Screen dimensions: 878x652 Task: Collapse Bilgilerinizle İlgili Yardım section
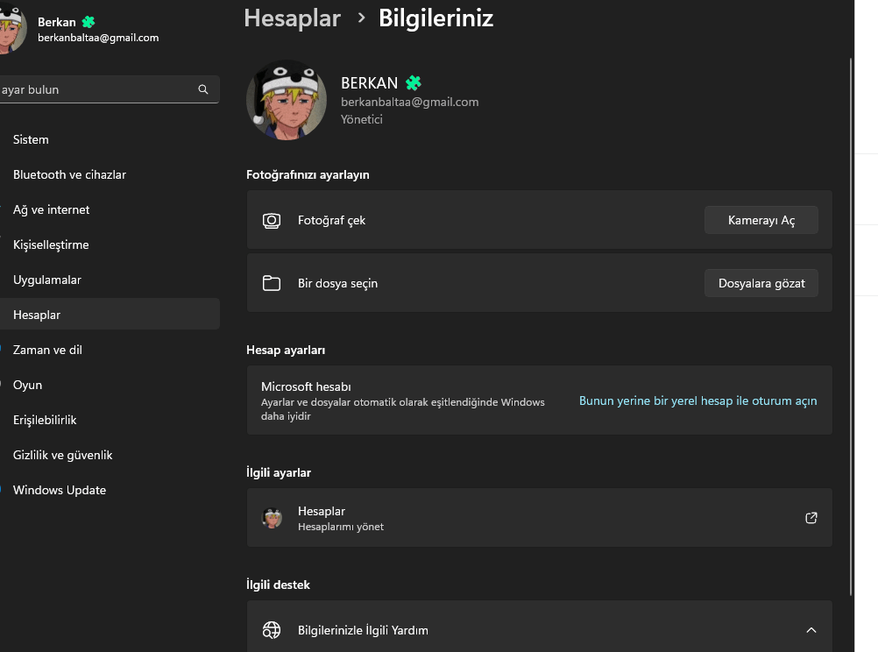click(811, 630)
